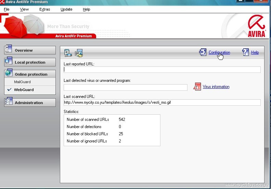Collapse the Online protection section
The width and height of the screenshot is (271, 189).
30,74
